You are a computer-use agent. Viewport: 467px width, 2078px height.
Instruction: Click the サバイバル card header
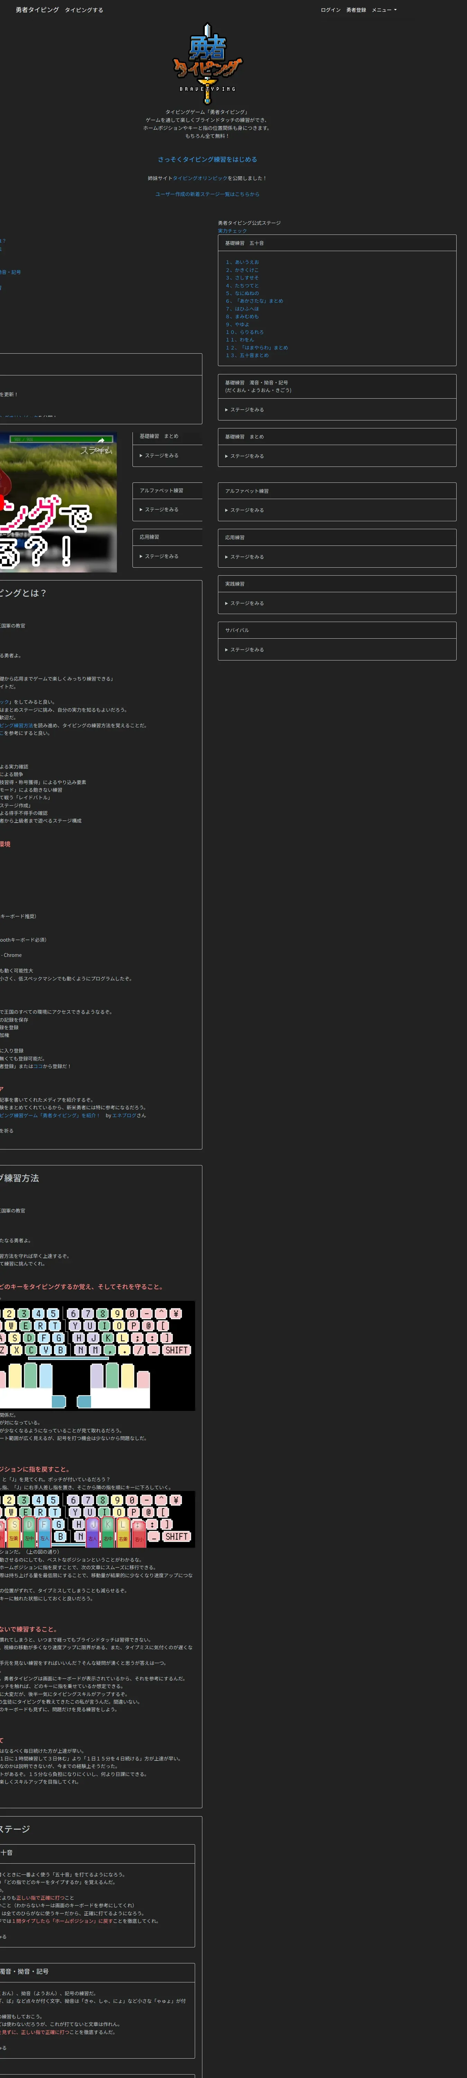click(337, 630)
